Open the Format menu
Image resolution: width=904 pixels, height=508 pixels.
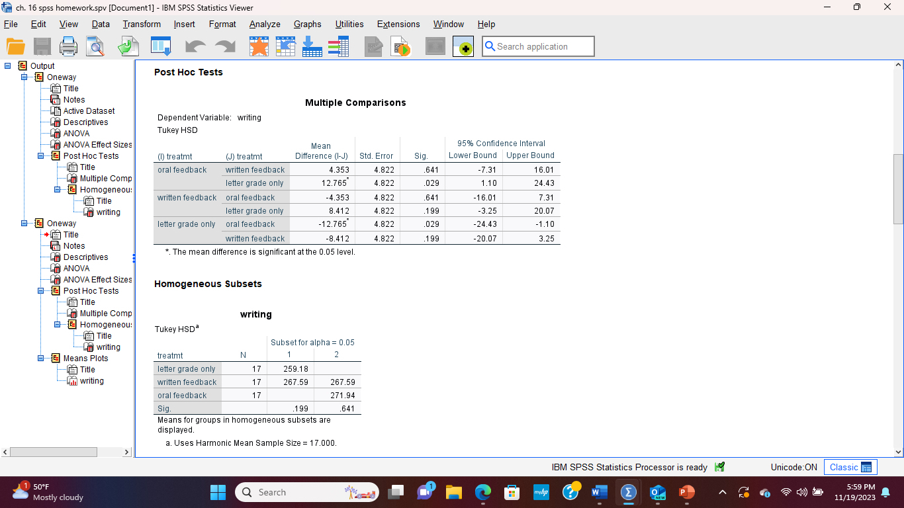222,24
